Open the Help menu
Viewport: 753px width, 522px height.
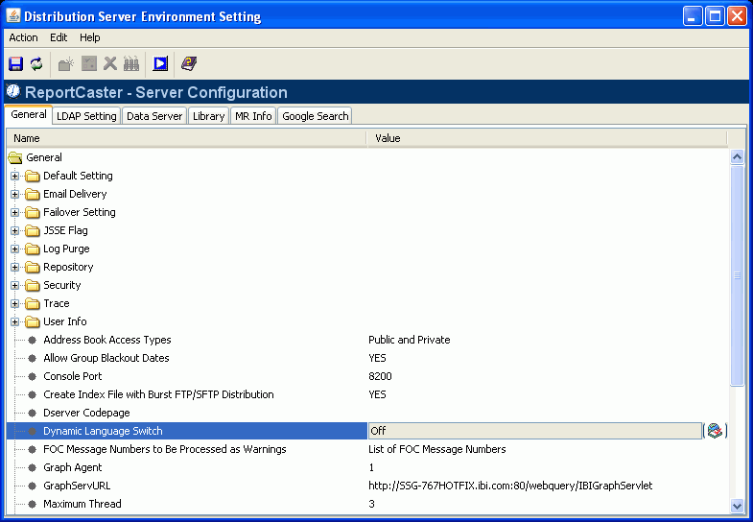click(x=90, y=37)
